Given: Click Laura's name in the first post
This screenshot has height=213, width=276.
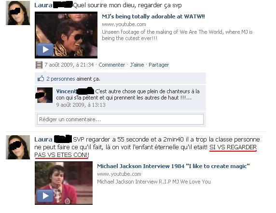Looking at the screenshot, I should tap(43, 5).
